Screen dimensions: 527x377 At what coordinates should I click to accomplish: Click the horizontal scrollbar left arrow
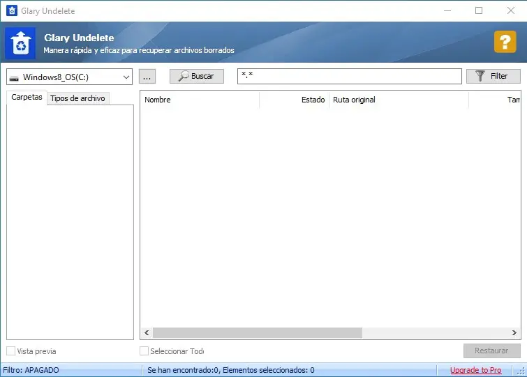pos(147,332)
